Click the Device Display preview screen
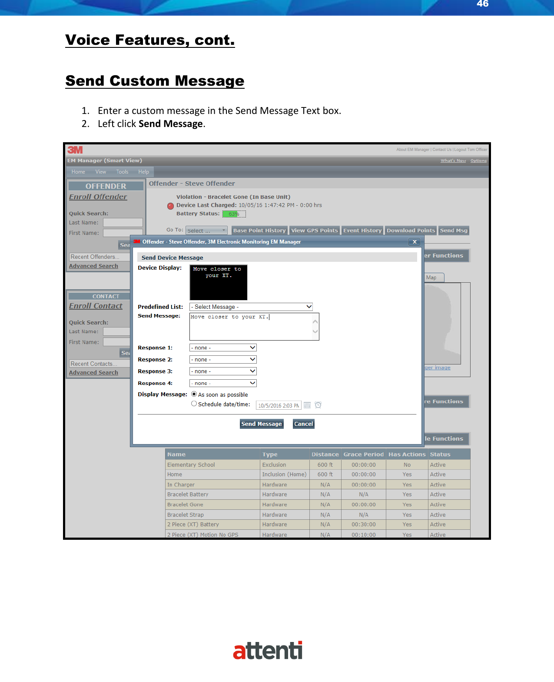The height and width of the screenshot is (682, 554). pyautogui.click(x=219, y=282)
